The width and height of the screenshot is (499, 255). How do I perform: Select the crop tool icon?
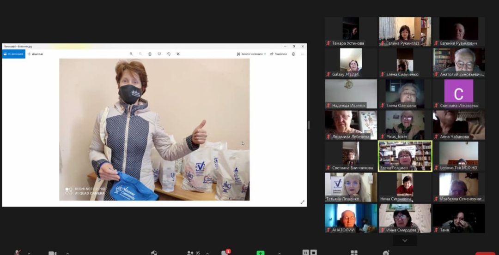[178, 54]
